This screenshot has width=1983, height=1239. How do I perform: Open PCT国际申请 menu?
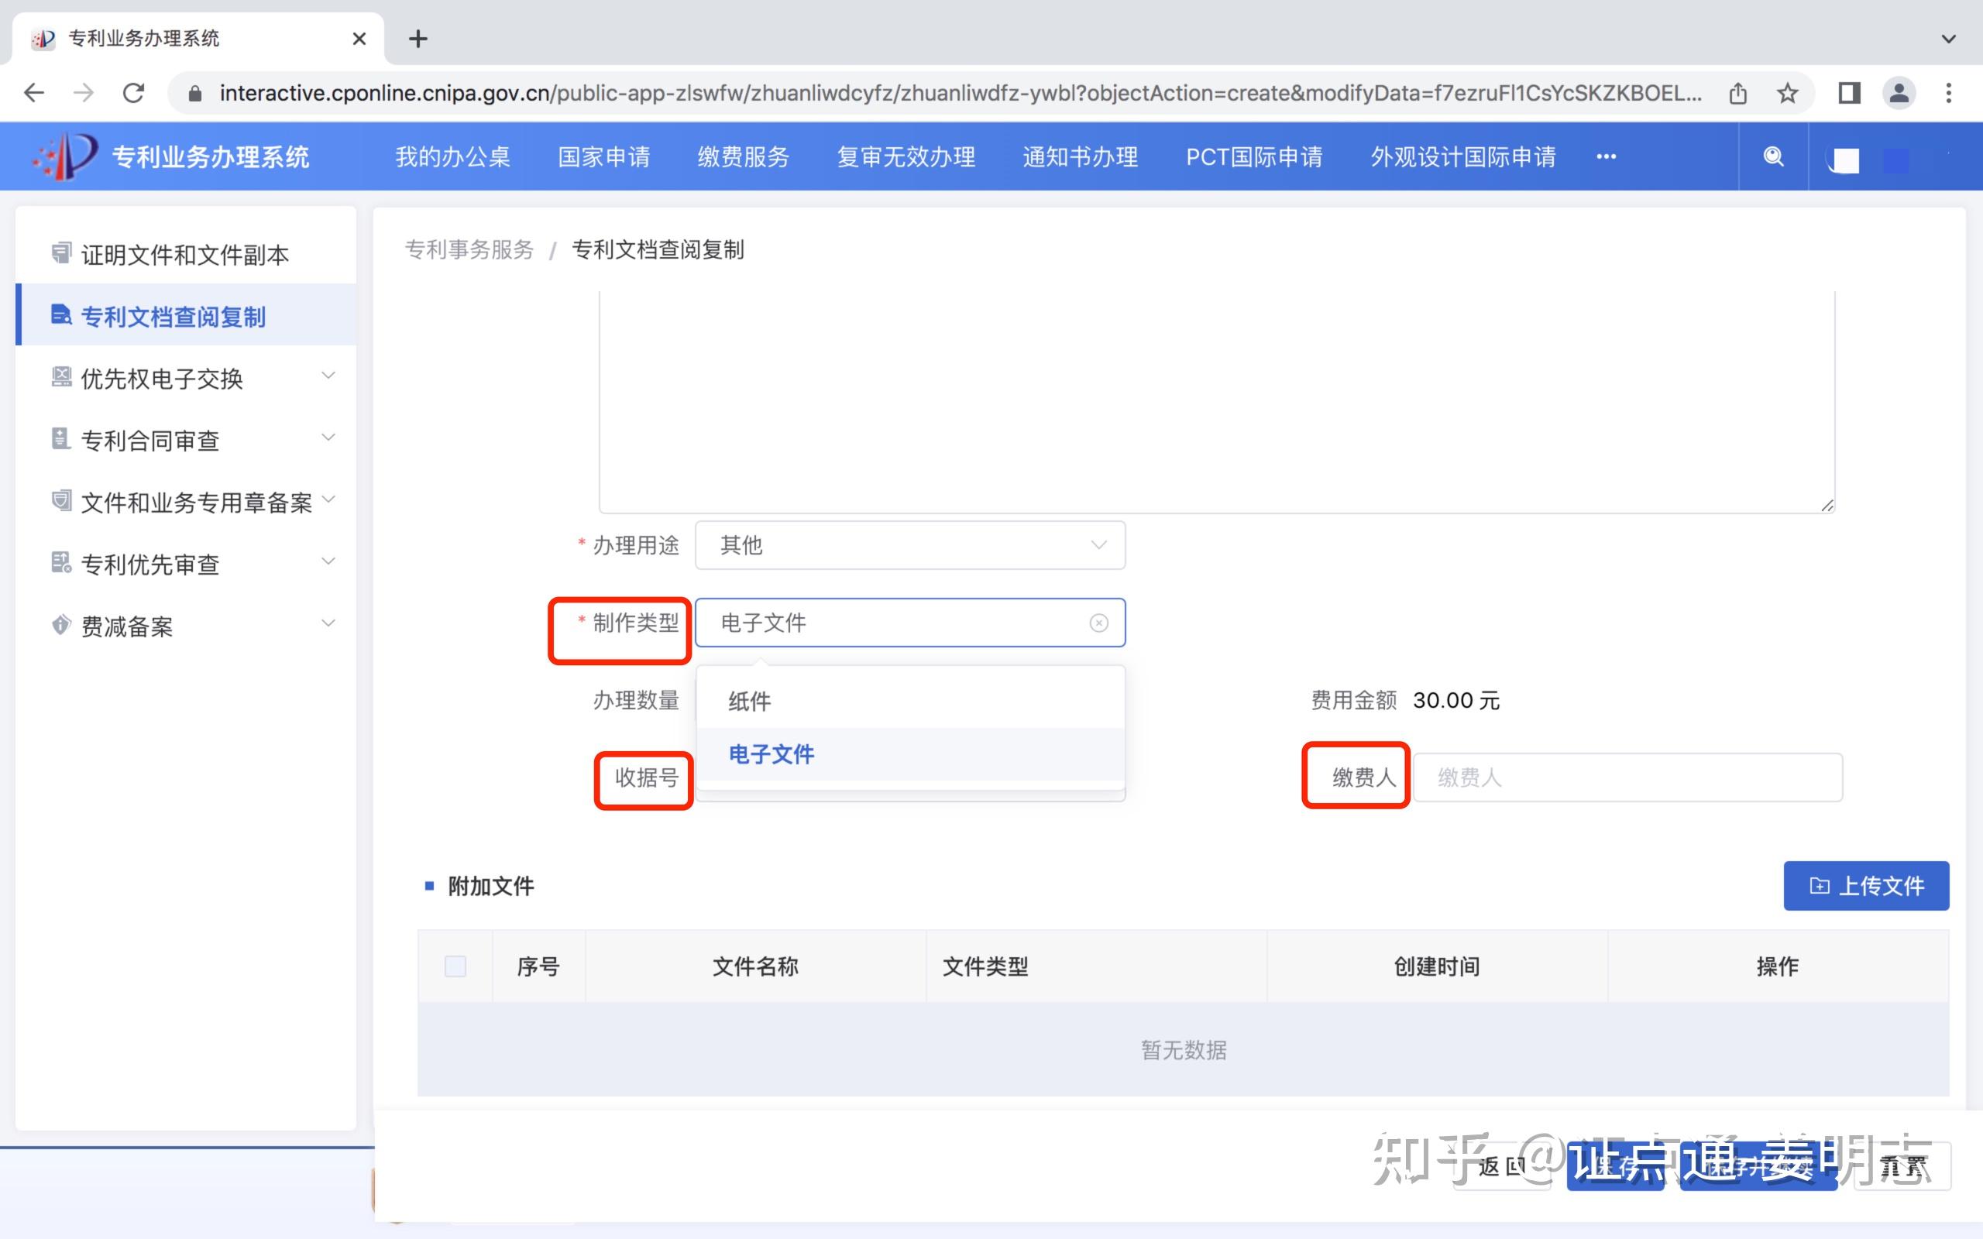(1254, 156)
